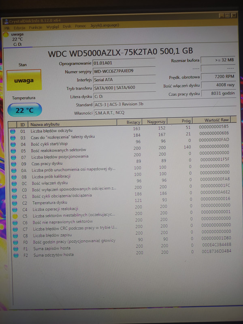The image size is (243, 324).
Task: Click the 22 °C temperature button
Action: [25, 110]
